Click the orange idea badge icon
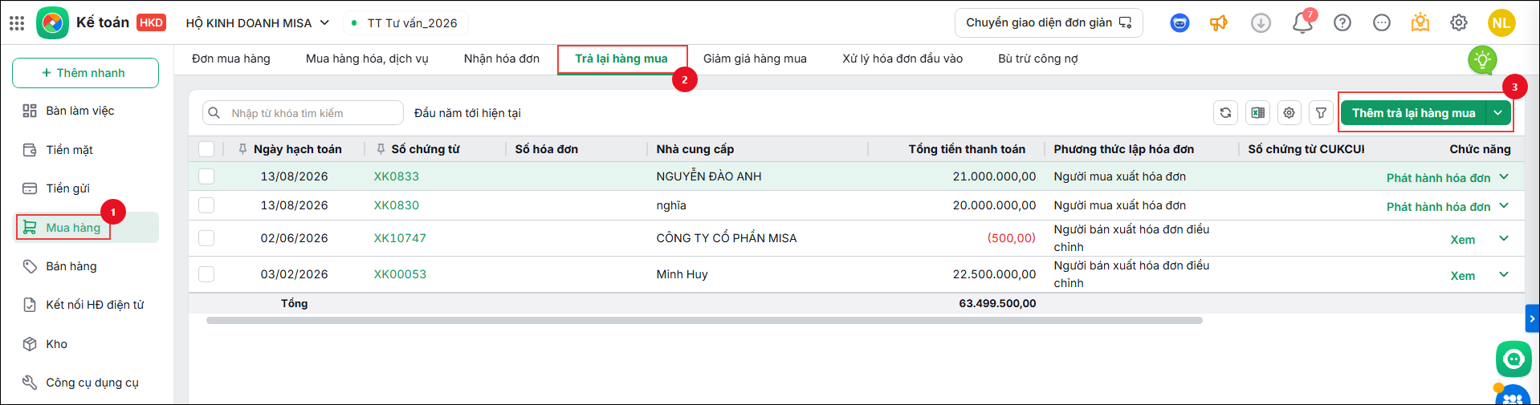The width and height of the screenshot is (1540, 405). 1420,22
